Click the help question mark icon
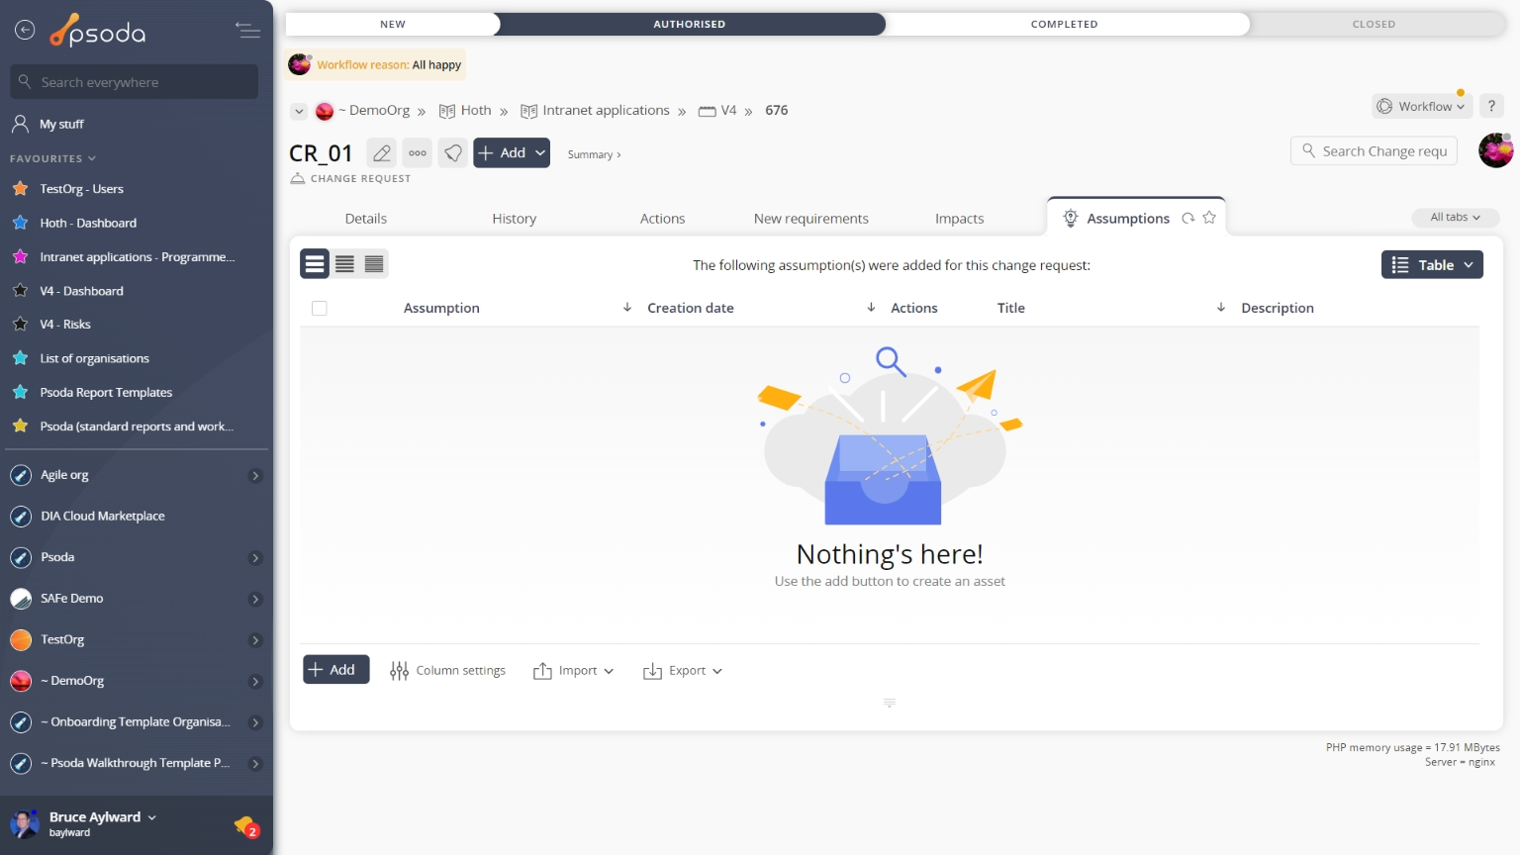Image resolution: width=1520 pixels, height=855 pixels. (1491, 106)
